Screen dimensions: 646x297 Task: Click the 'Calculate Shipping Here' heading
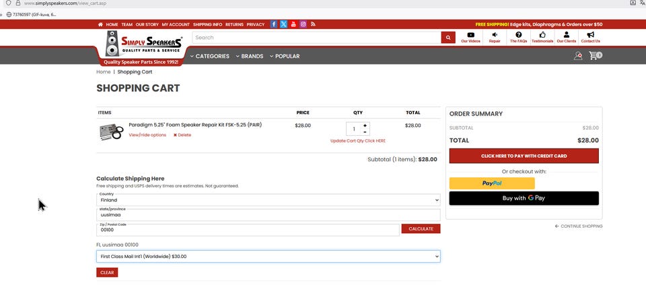(130, 179)
